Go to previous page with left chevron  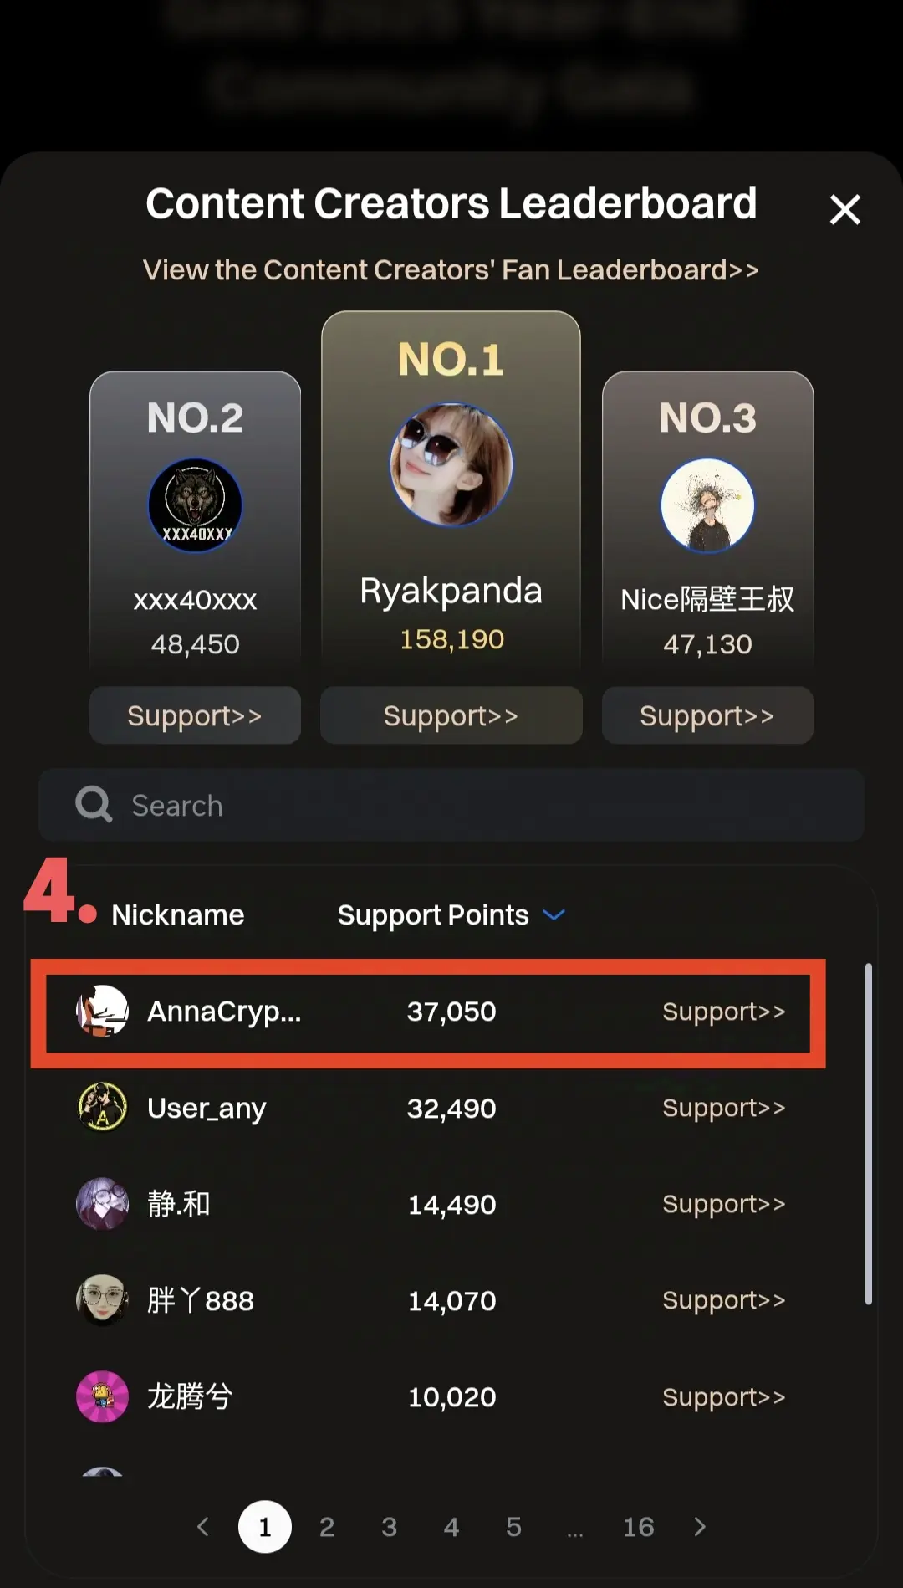[x=203, y=1527]
